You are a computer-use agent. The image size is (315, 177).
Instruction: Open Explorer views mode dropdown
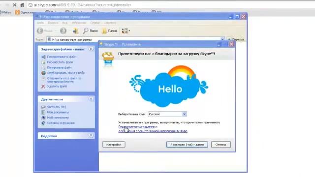126,30
